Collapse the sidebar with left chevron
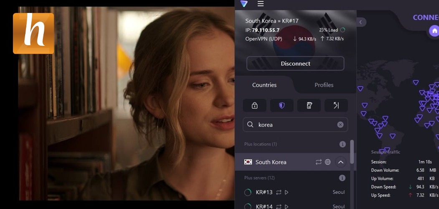 [x=361, y=22]
